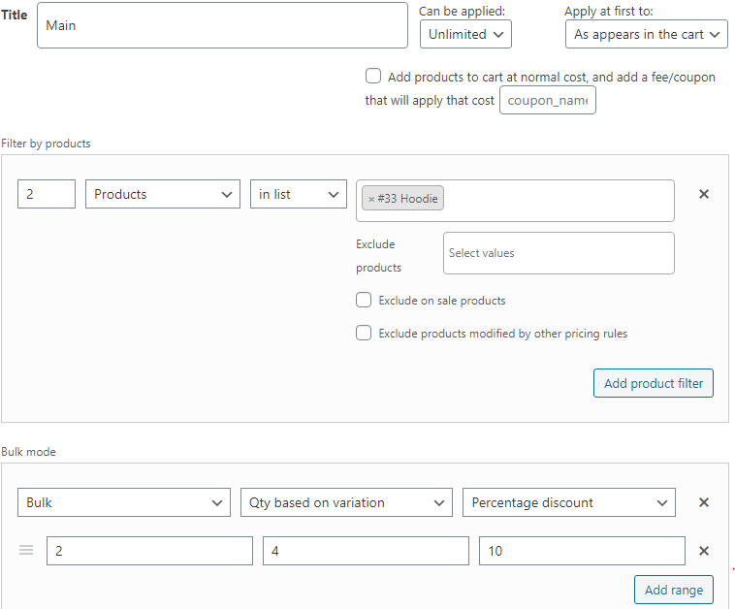Check Exclude on sale products
Image resolution: width=735 pixels, height=609 pixels.
click(364, 300)
